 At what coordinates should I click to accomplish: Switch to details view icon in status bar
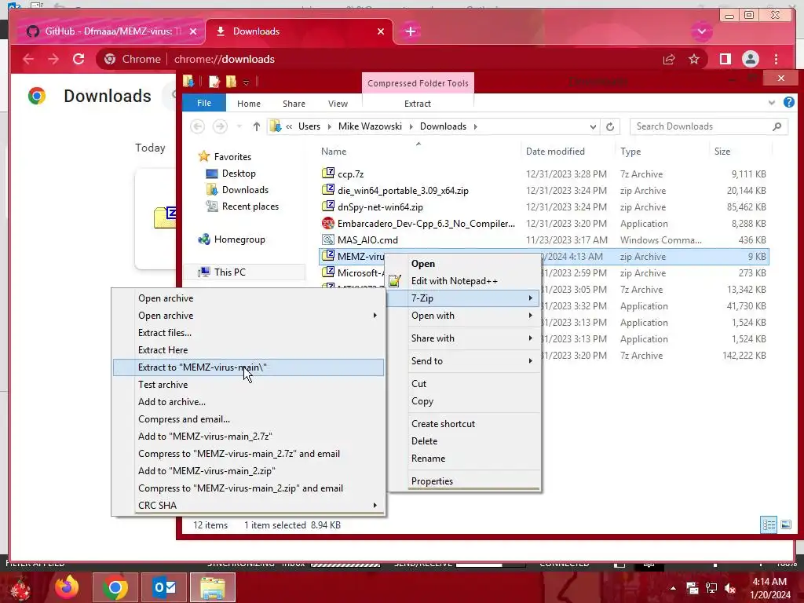pyautogui.click(x=769, y=524)
